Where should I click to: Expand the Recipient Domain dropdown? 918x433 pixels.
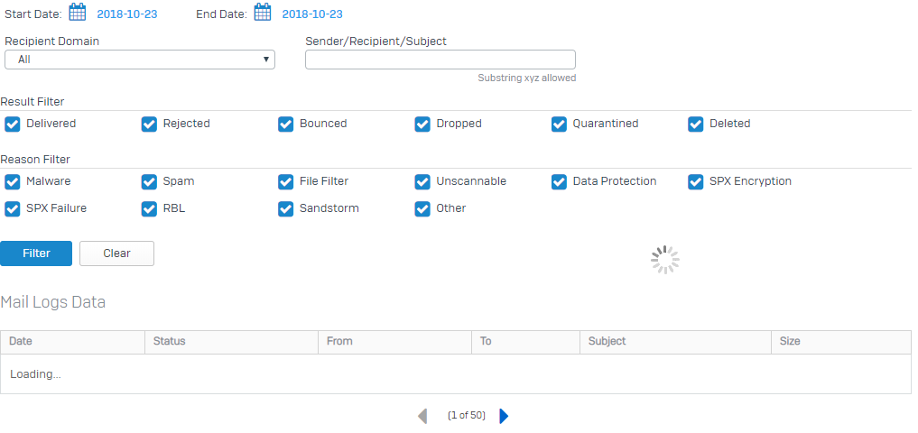[x=140, y=60]
